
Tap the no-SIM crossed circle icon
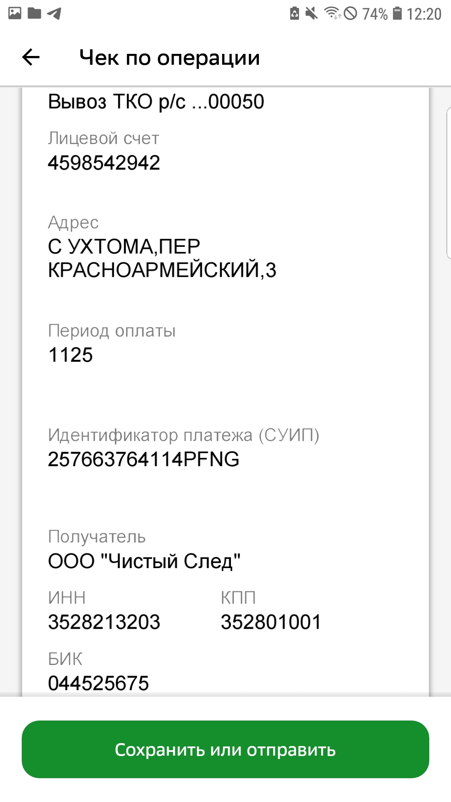click(351, 13)
